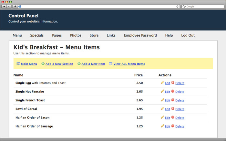Viewport: 226px width, 141px height.
Task: Click the Log Out link
Action: coord(188,35)
